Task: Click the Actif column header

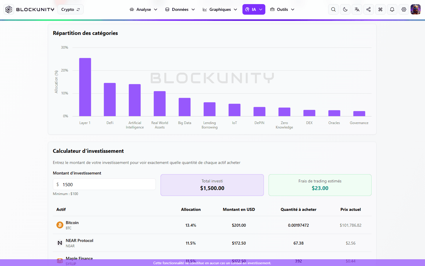Action: click(x=61, y=209)
